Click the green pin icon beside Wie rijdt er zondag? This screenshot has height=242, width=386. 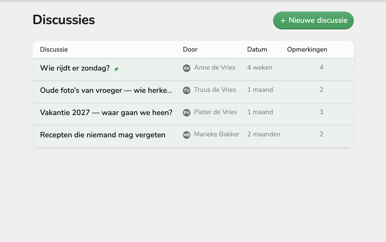click(x=116, y=69)
